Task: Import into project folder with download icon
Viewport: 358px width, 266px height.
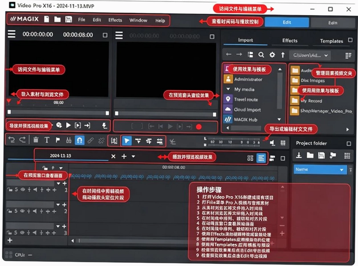Action: [x=299, y=155]
